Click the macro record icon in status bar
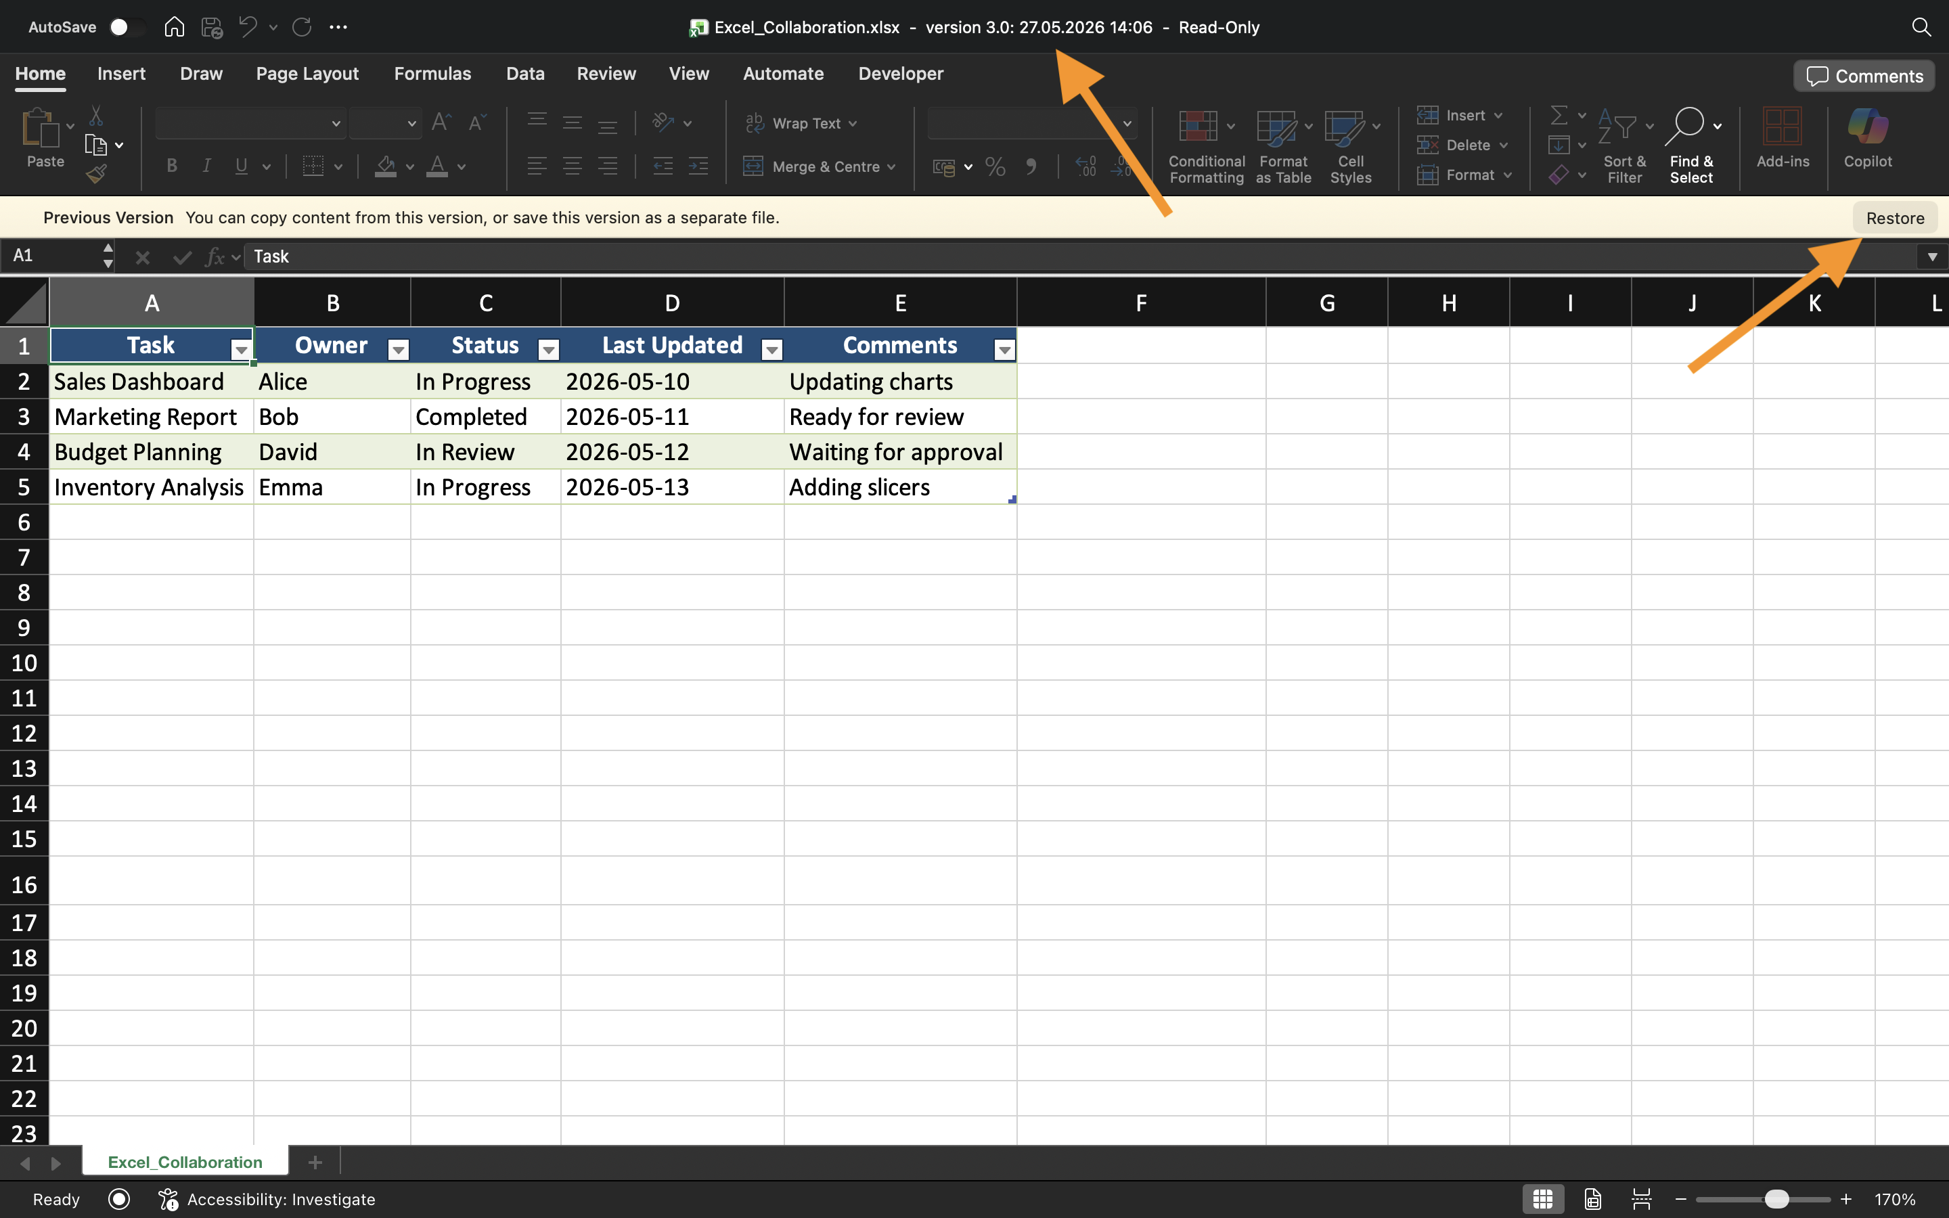 point(118,1198)
